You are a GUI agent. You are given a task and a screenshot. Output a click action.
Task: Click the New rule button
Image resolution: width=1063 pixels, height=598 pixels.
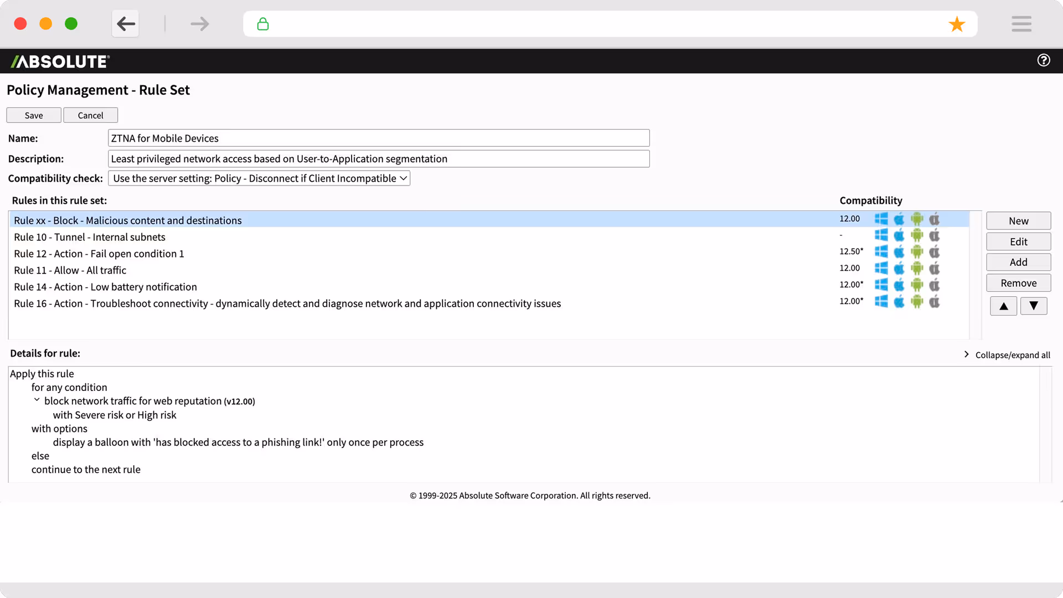click(1018, 221)
